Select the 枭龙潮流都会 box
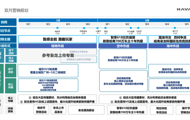Viewport: 190px width, 120px height. (86, 110)
